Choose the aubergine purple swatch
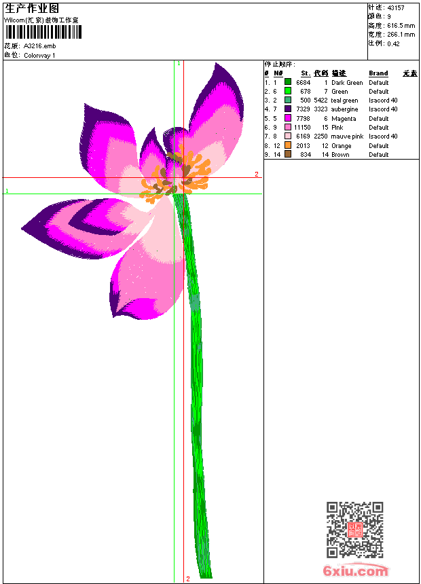Image resolution: width=421 pixels, height=584 pixels. pos(288,109)
